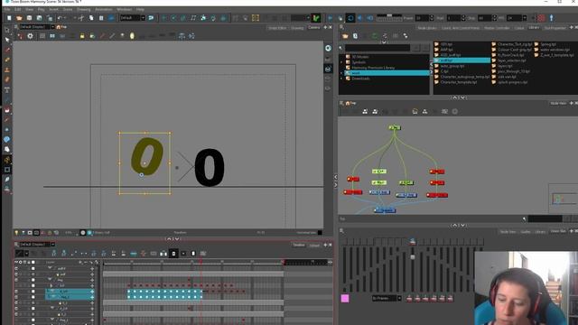Select Character_template.tpl in the Library list
Viewport: 578px width, 325px height.
(458, 82)
